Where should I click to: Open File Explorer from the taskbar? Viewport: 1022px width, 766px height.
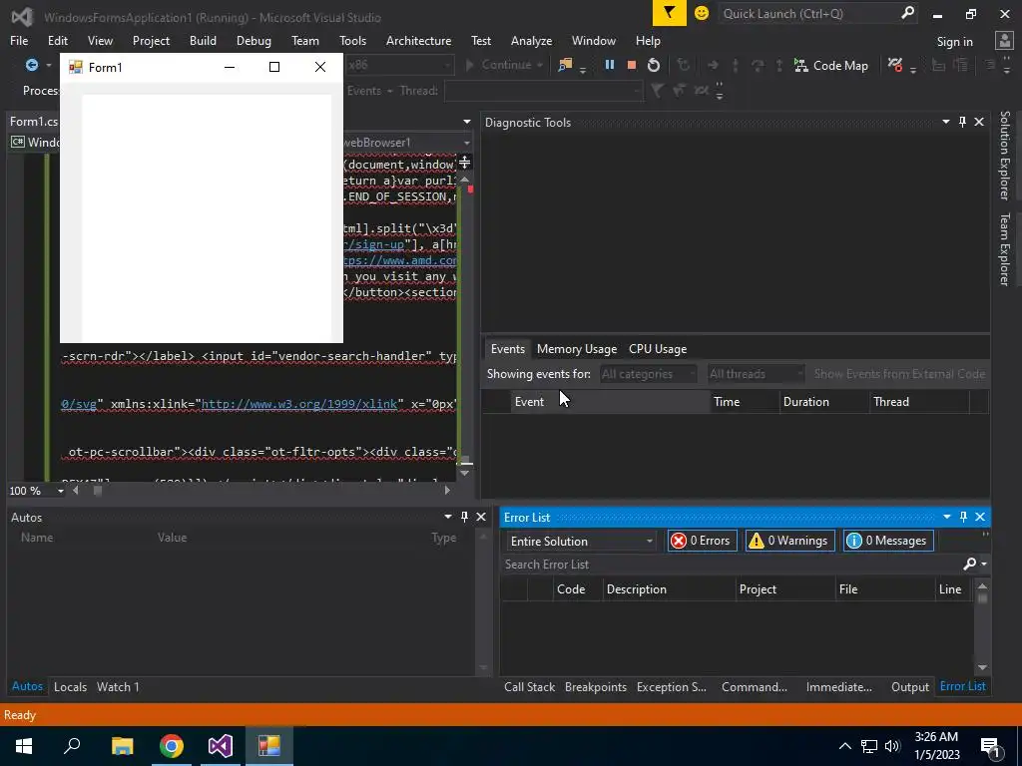[x=122, y=746]
